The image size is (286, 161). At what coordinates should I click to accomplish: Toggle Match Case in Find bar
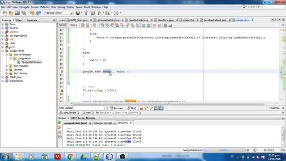142,108
